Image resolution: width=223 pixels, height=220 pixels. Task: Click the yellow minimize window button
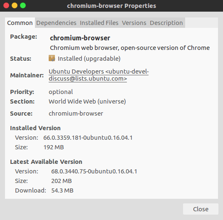15,6
